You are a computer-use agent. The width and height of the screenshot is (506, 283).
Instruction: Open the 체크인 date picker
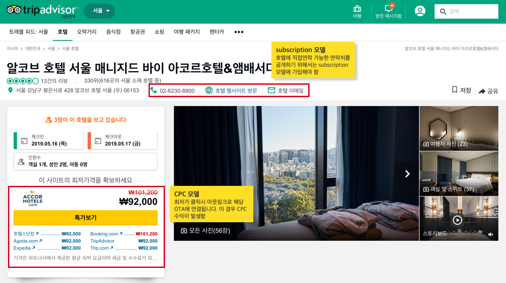coord(49,140)
